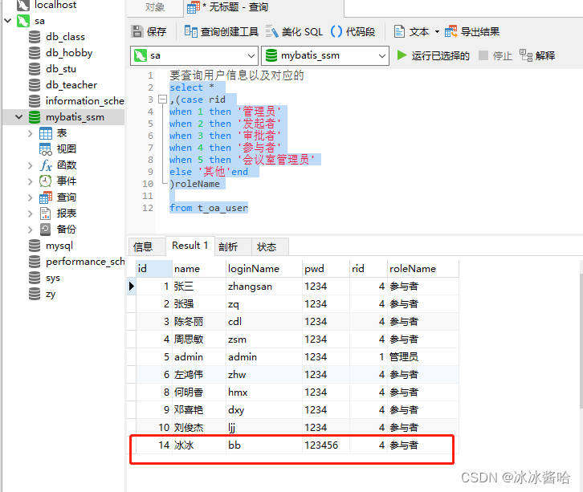
Task: Expand the 表 (tables) node
Action: tap(31, 133)
